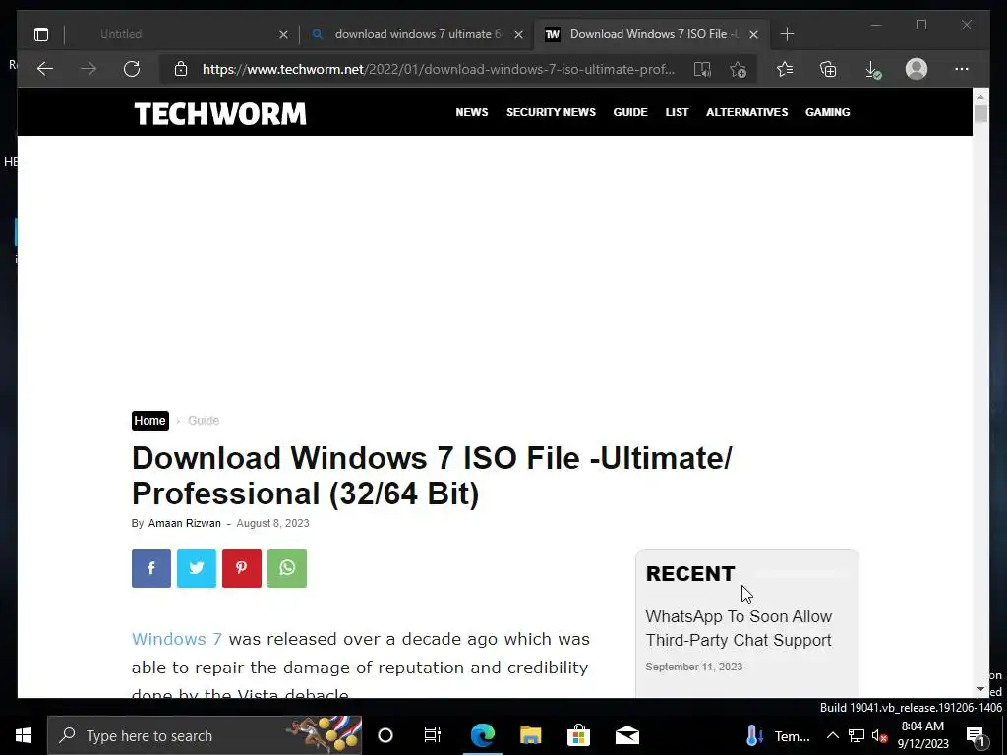Click the address bar URL
The height and width of the screenshot is (755, 1007).
(439, 70)
